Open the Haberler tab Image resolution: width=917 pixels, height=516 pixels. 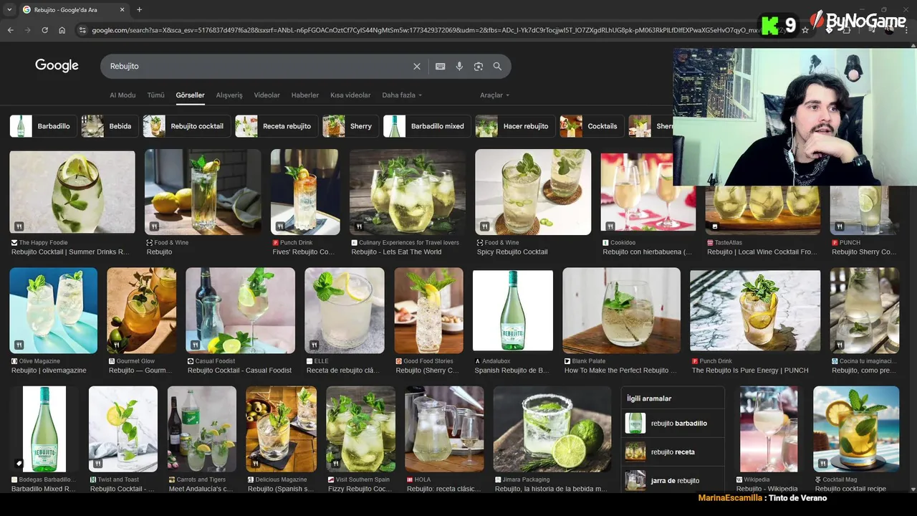point(305,95)
